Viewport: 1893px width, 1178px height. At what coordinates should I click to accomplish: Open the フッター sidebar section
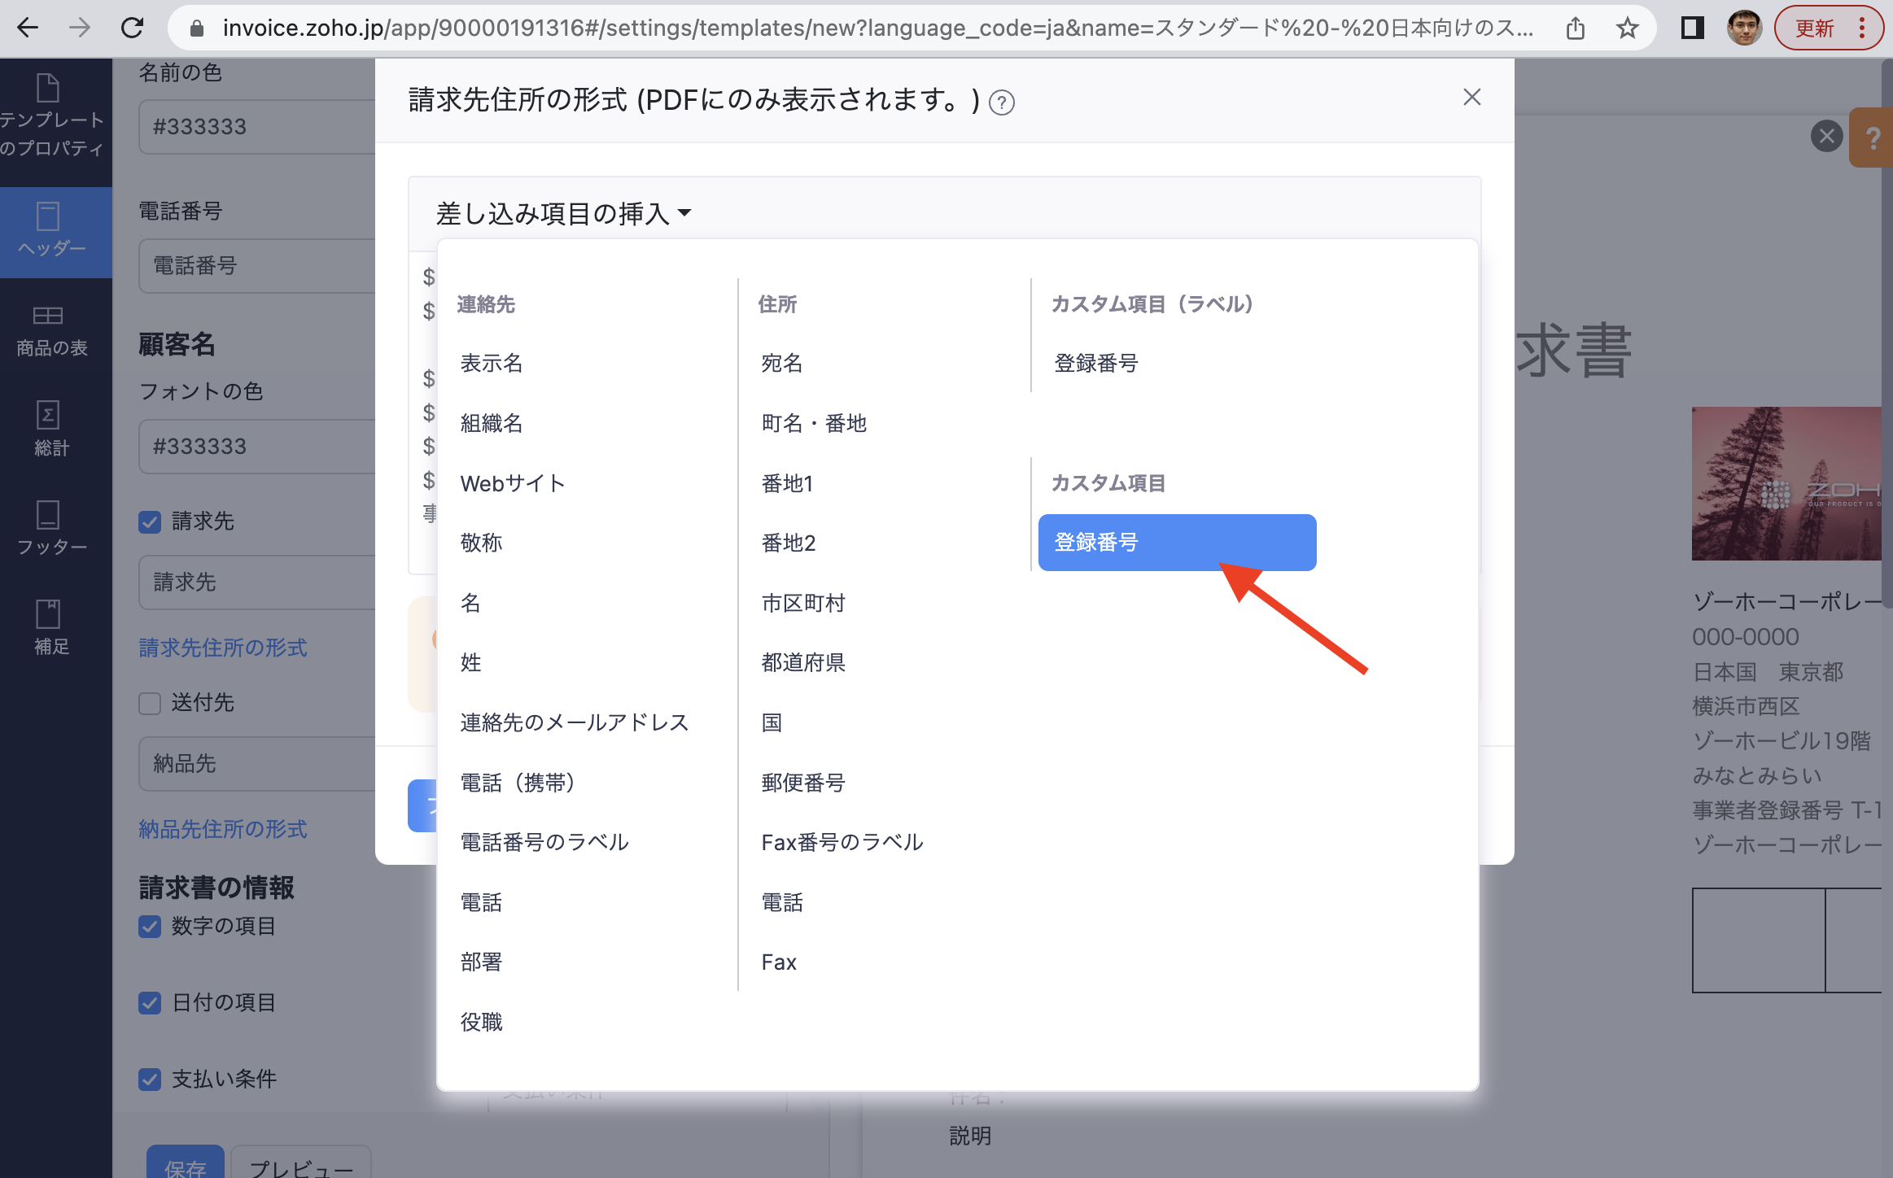(x=52, y=529)
